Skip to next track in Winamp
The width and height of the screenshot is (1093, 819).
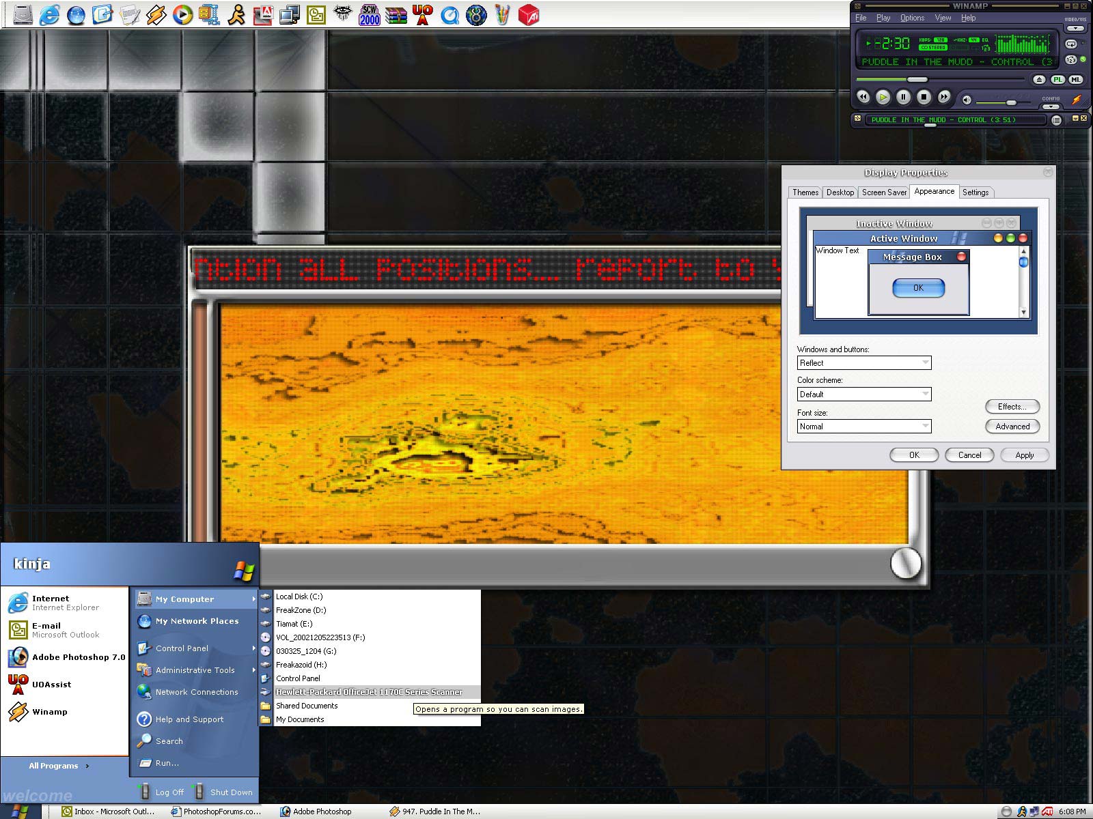943,98
